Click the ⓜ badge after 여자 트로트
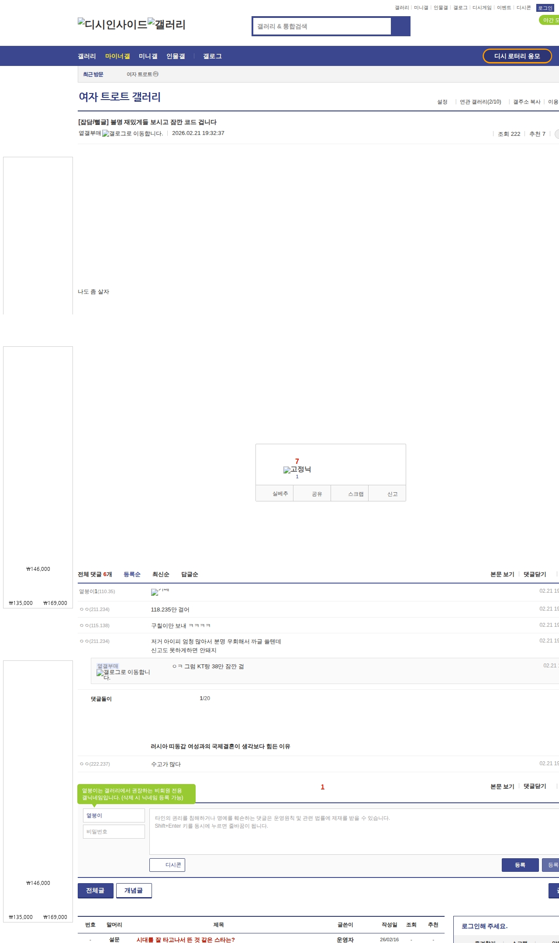The image size is (559, 943). [x=156, y=74]
